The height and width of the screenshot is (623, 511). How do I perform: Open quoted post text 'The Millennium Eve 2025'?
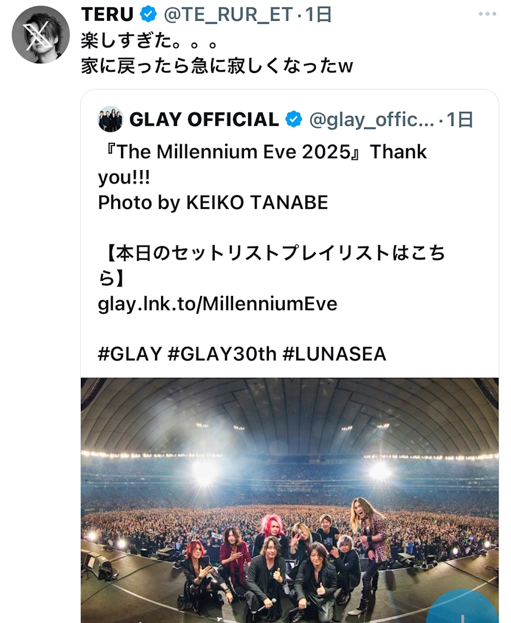[x=231, y=151]
